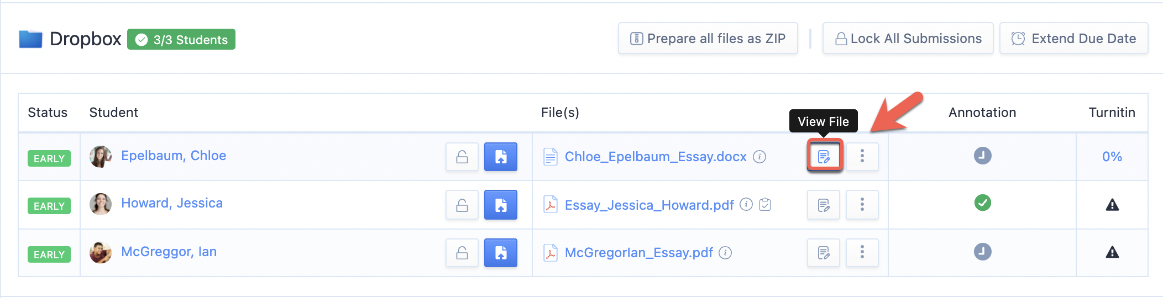Open three-dot menu for Jessica's file
The image size is (1163, 298).
(862, 205)
